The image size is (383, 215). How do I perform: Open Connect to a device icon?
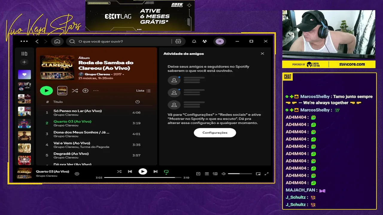tap(215, 174)
